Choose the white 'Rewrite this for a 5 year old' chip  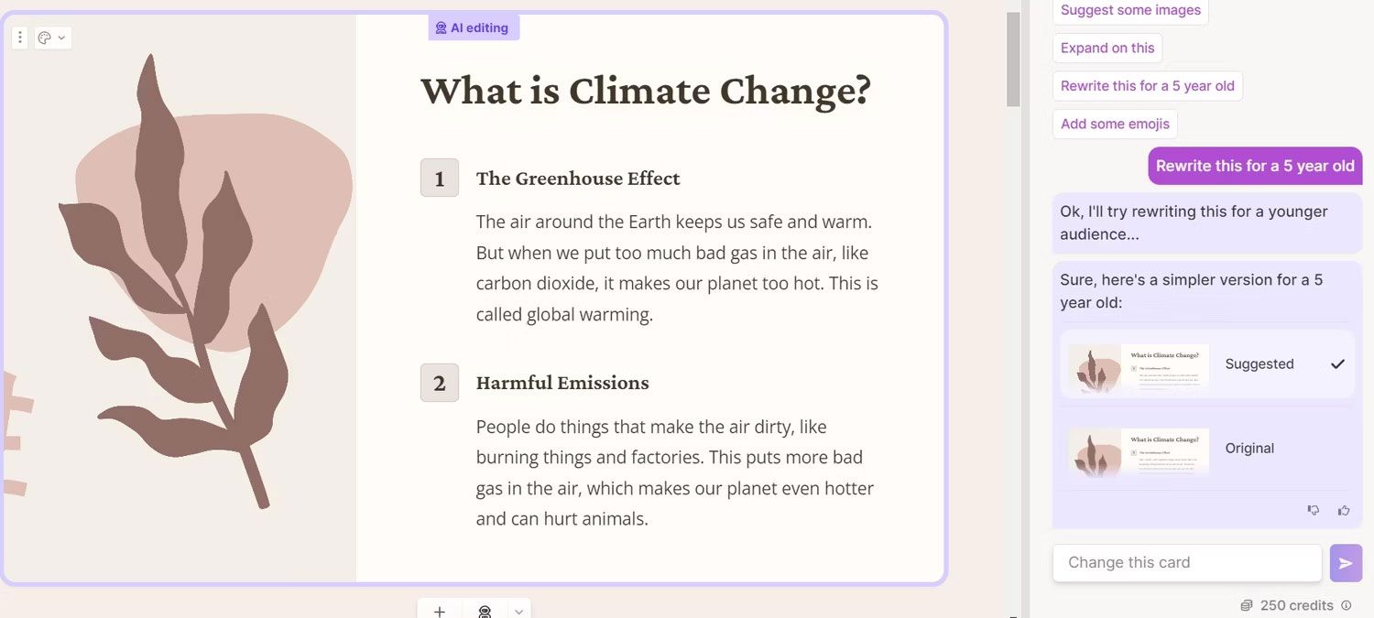(x=1147, y=85)
